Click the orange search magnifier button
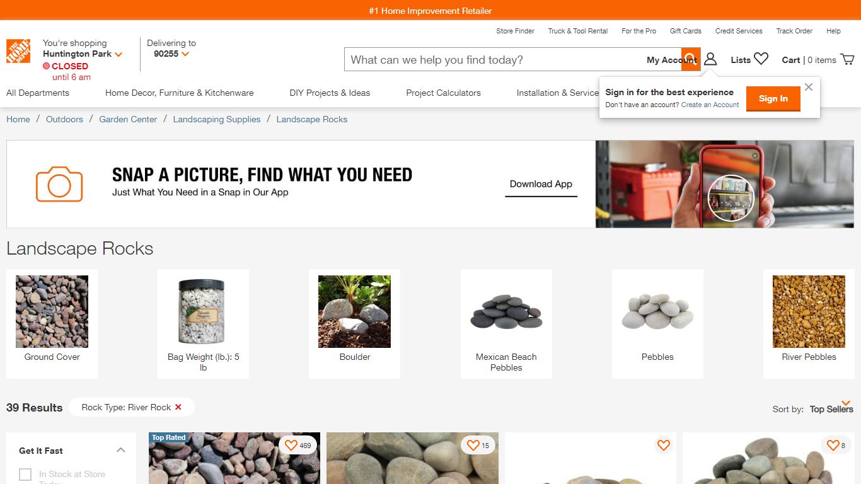The image size is (861, 484). click(x=690, y=60)
